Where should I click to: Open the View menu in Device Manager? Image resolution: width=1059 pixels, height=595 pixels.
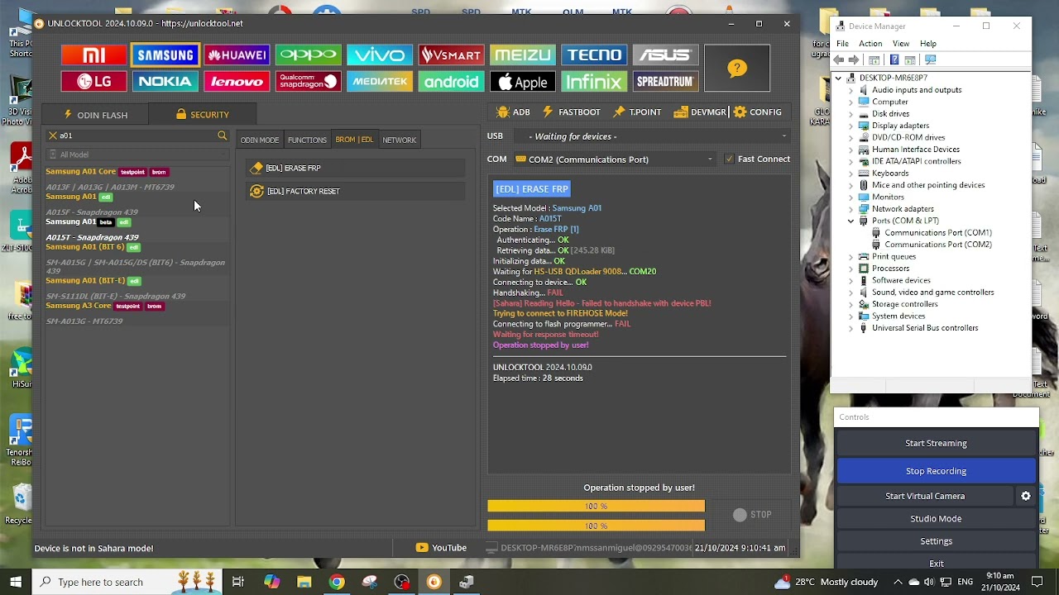[x=901, y=44]
